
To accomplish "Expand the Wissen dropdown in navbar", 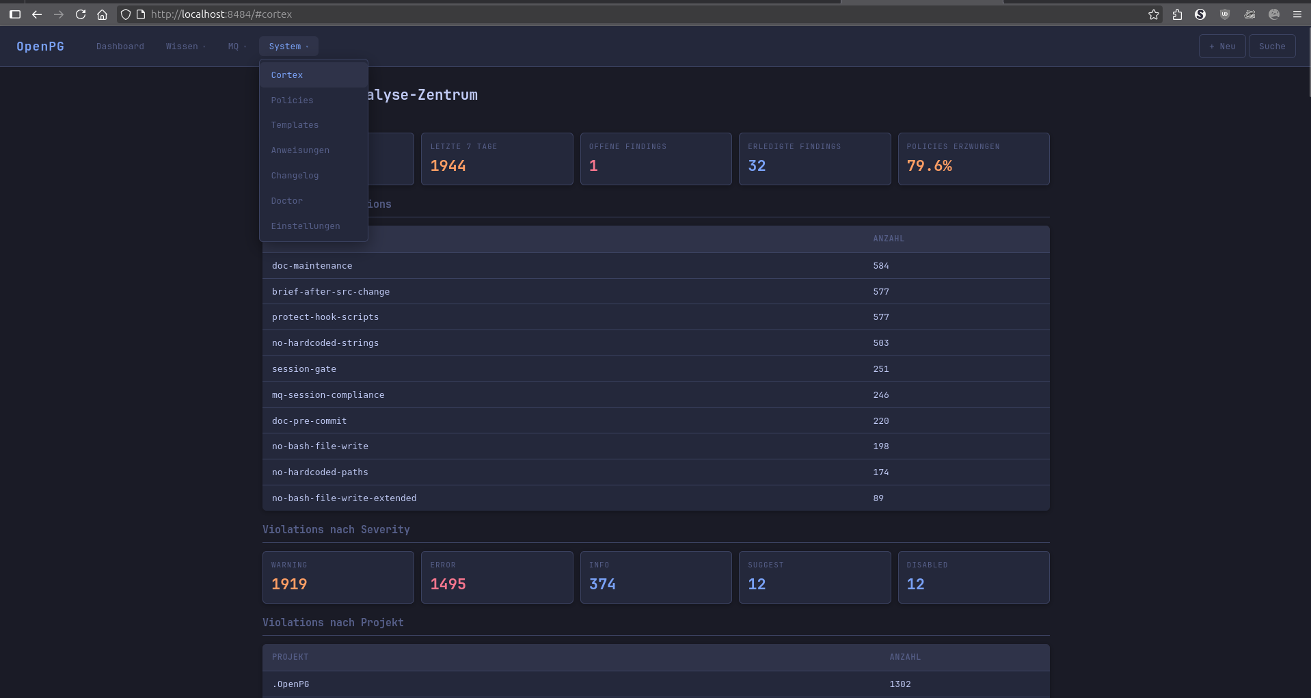I will [x=185, y=46].
